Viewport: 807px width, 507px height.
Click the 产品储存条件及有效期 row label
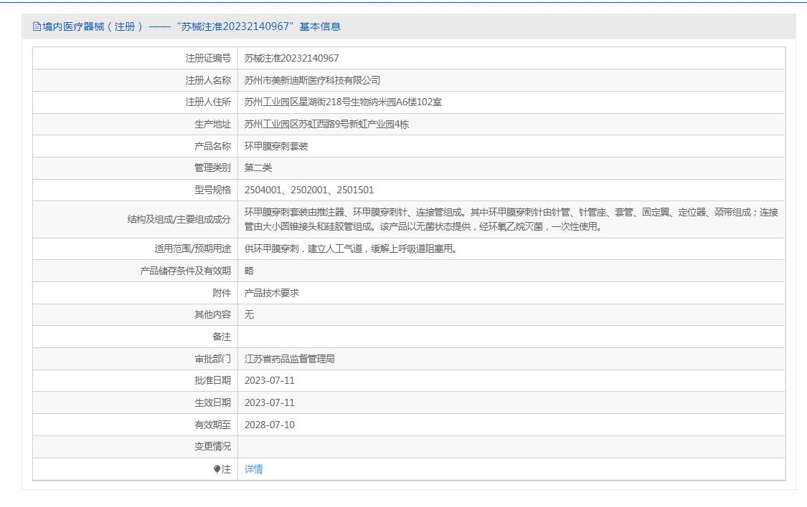pyautogui.click(x=185, y=271)
